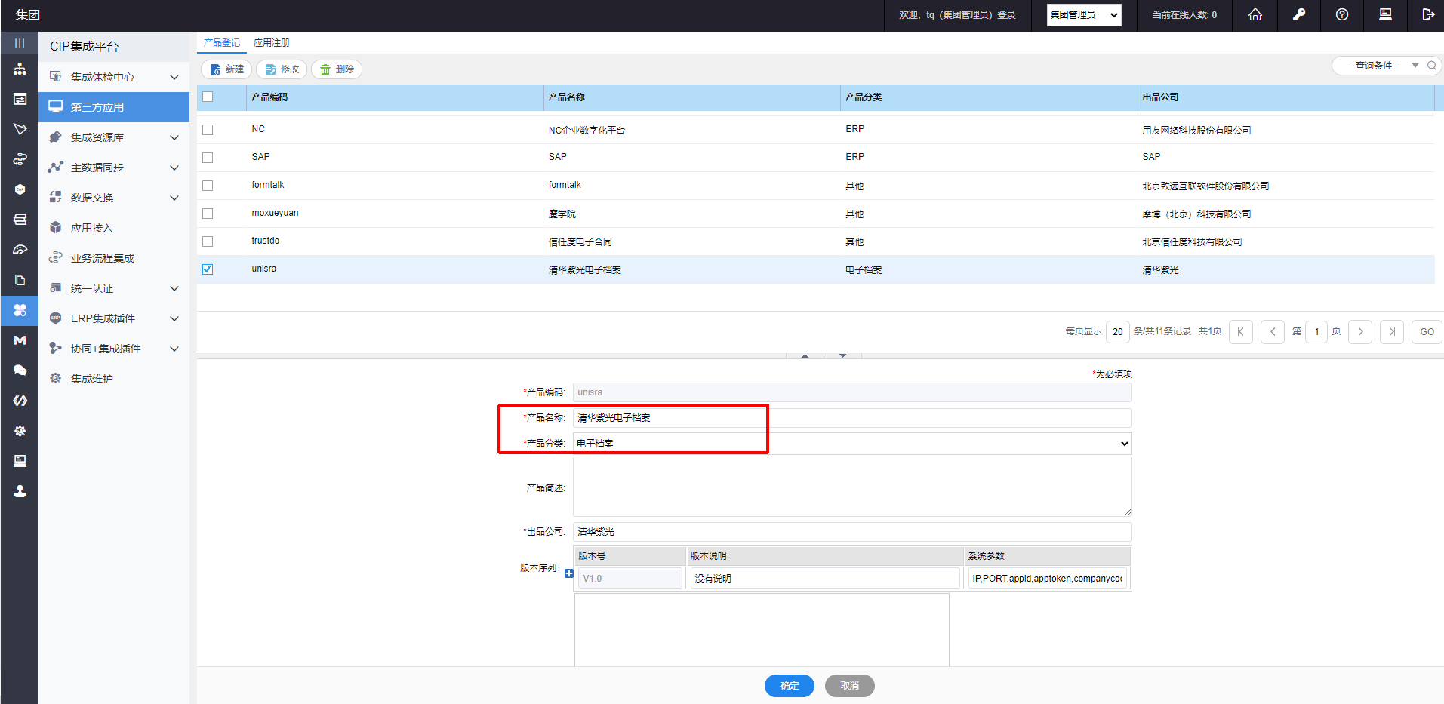Viewport: 1444px width, 704px height.
Task: Open the 产品分类 dropdown
Action: (x=851, y=444)
